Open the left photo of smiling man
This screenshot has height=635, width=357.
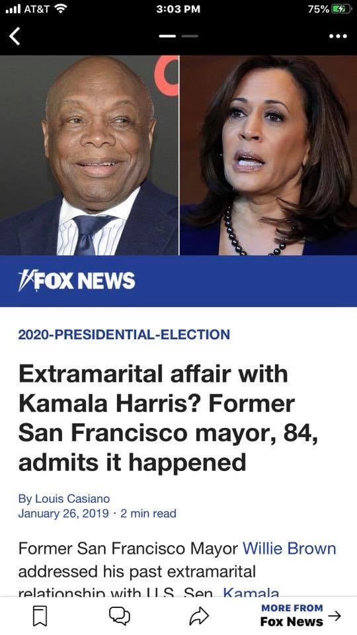pos(89,155)
